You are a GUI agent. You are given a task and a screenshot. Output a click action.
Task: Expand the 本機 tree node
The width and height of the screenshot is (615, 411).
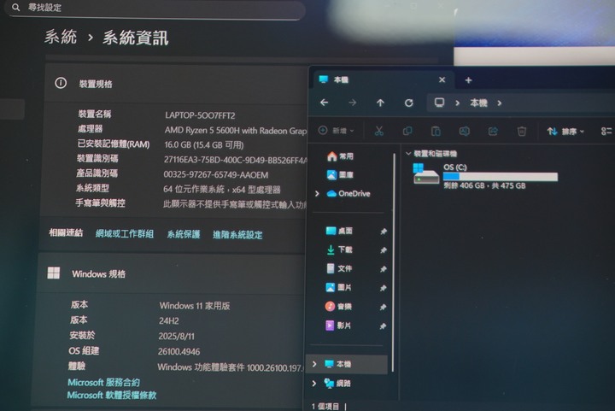(314, 364)
